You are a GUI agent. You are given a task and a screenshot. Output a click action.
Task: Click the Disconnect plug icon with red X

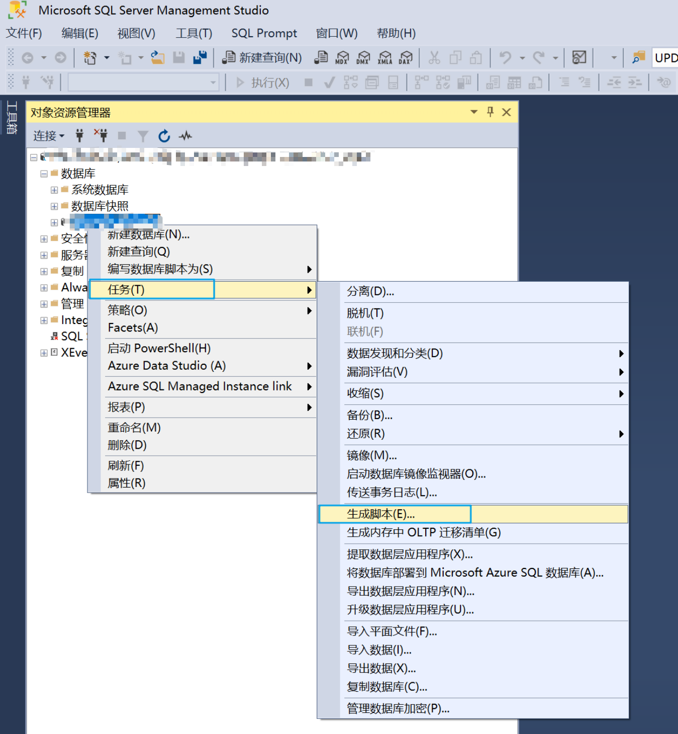[101, 135]
